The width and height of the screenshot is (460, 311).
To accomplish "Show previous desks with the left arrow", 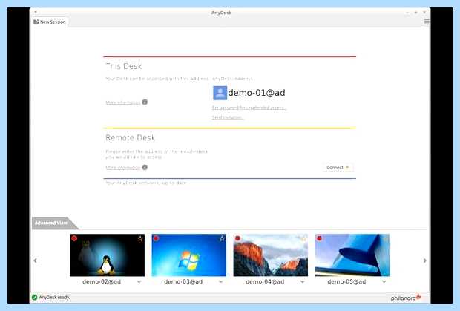I will 35,261.
